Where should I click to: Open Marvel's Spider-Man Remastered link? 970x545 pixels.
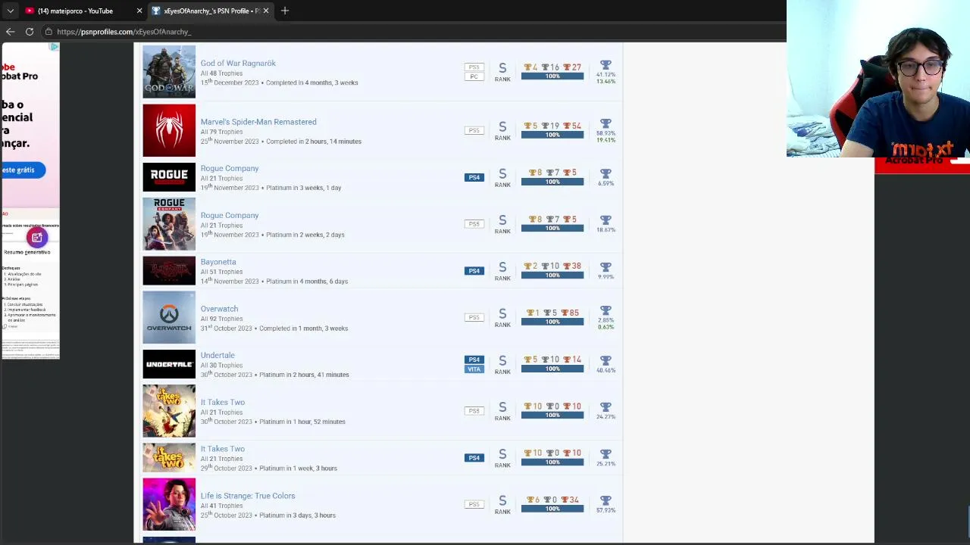point(258,122)
